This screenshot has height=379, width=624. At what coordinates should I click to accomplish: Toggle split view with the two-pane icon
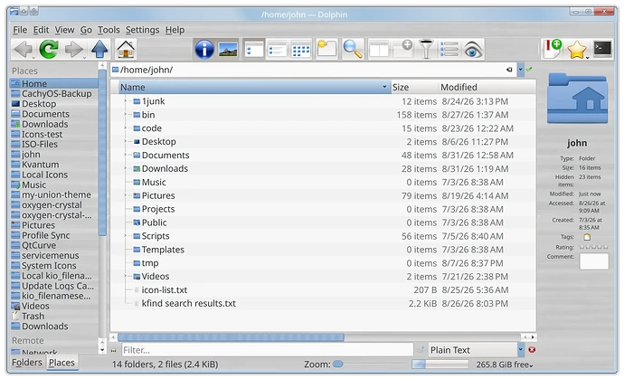pyautogui.click(x=379, y=50)
